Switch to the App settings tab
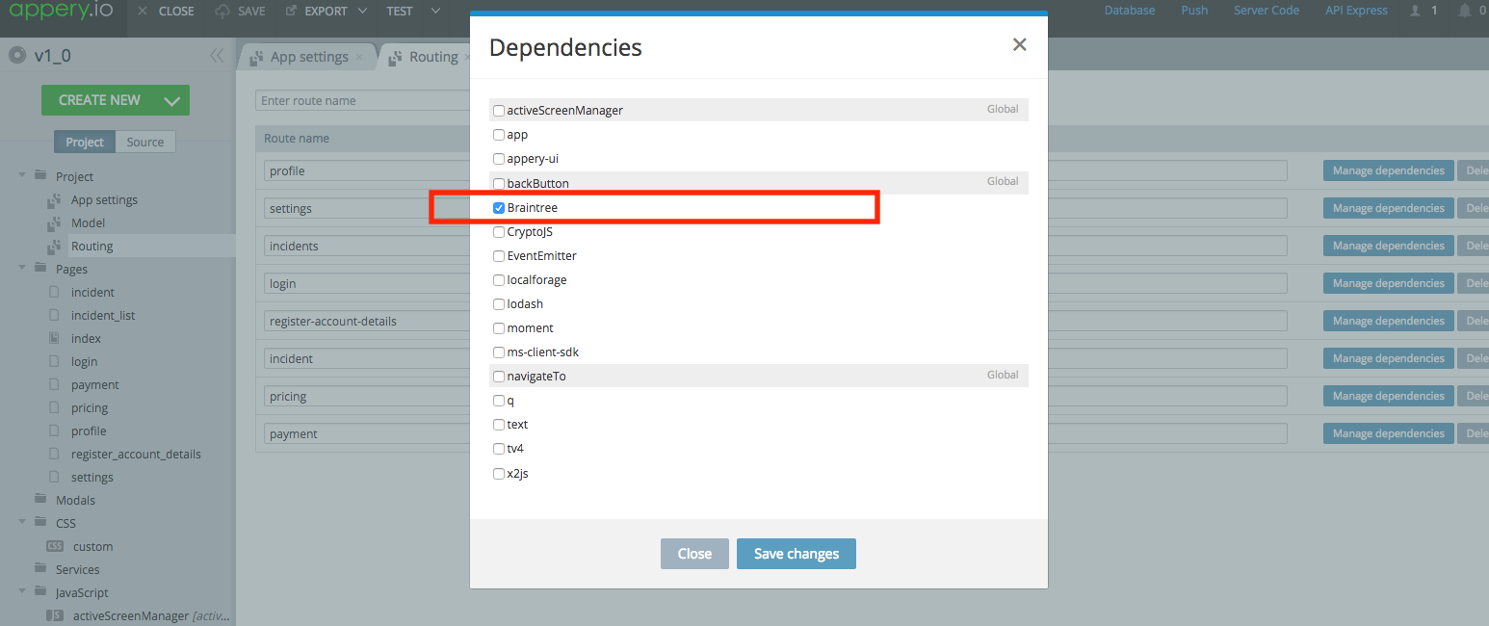1489x626 pixels. 308,57
